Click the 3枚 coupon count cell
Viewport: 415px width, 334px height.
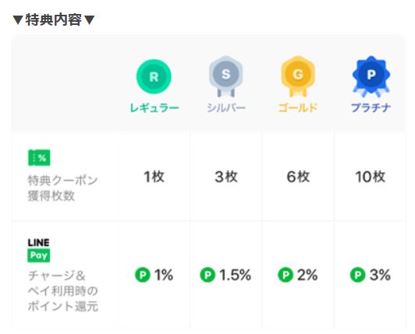coord(226,177)
